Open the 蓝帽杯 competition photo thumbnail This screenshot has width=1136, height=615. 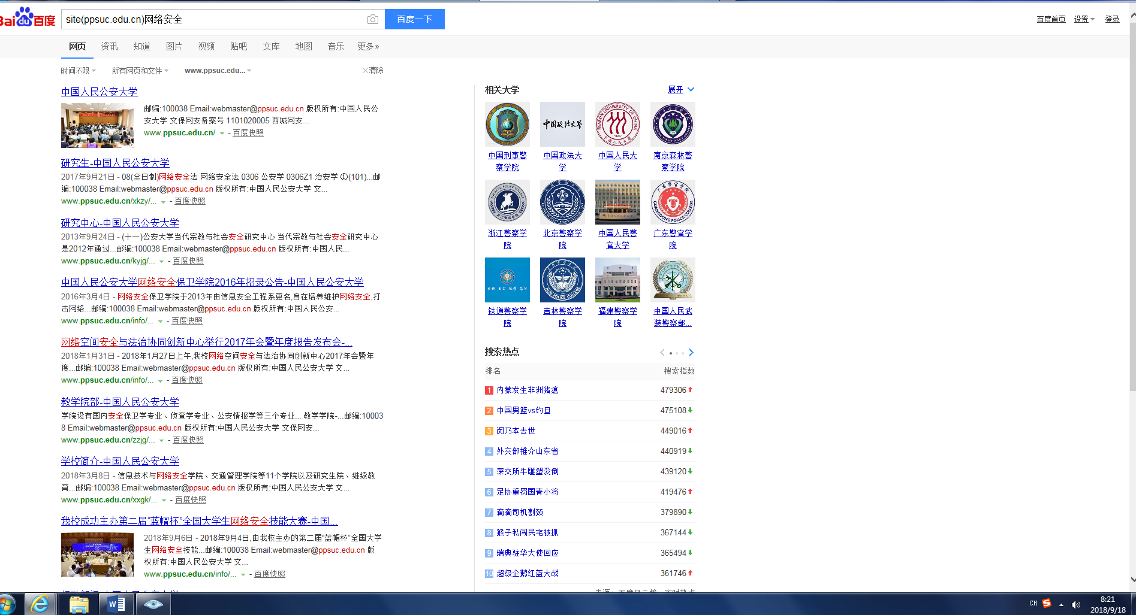[97, 555]
